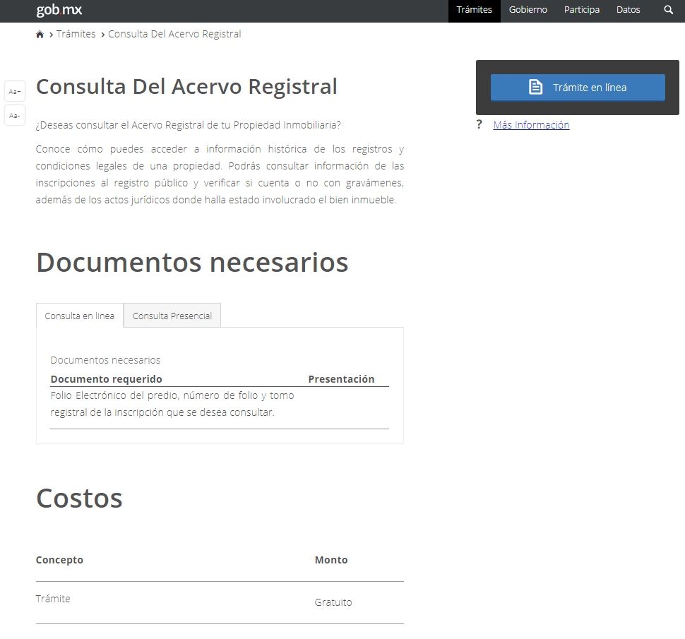The image size is (685, 639).
Task: Open the Más información link
Action: click(531, 124)
